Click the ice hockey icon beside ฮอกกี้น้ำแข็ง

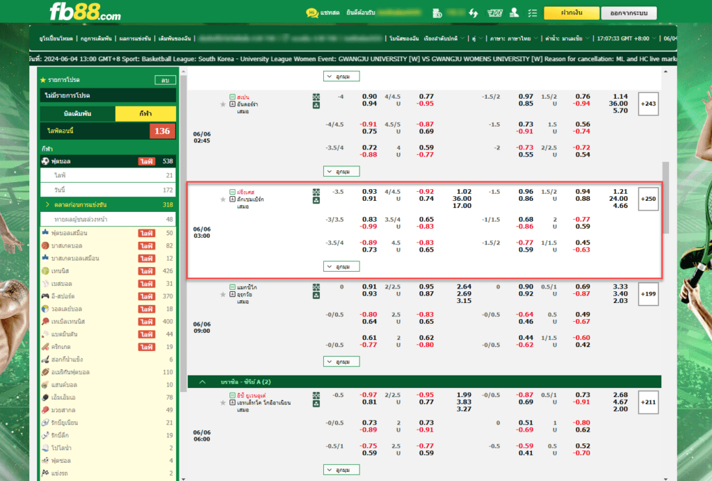[45, 359]
